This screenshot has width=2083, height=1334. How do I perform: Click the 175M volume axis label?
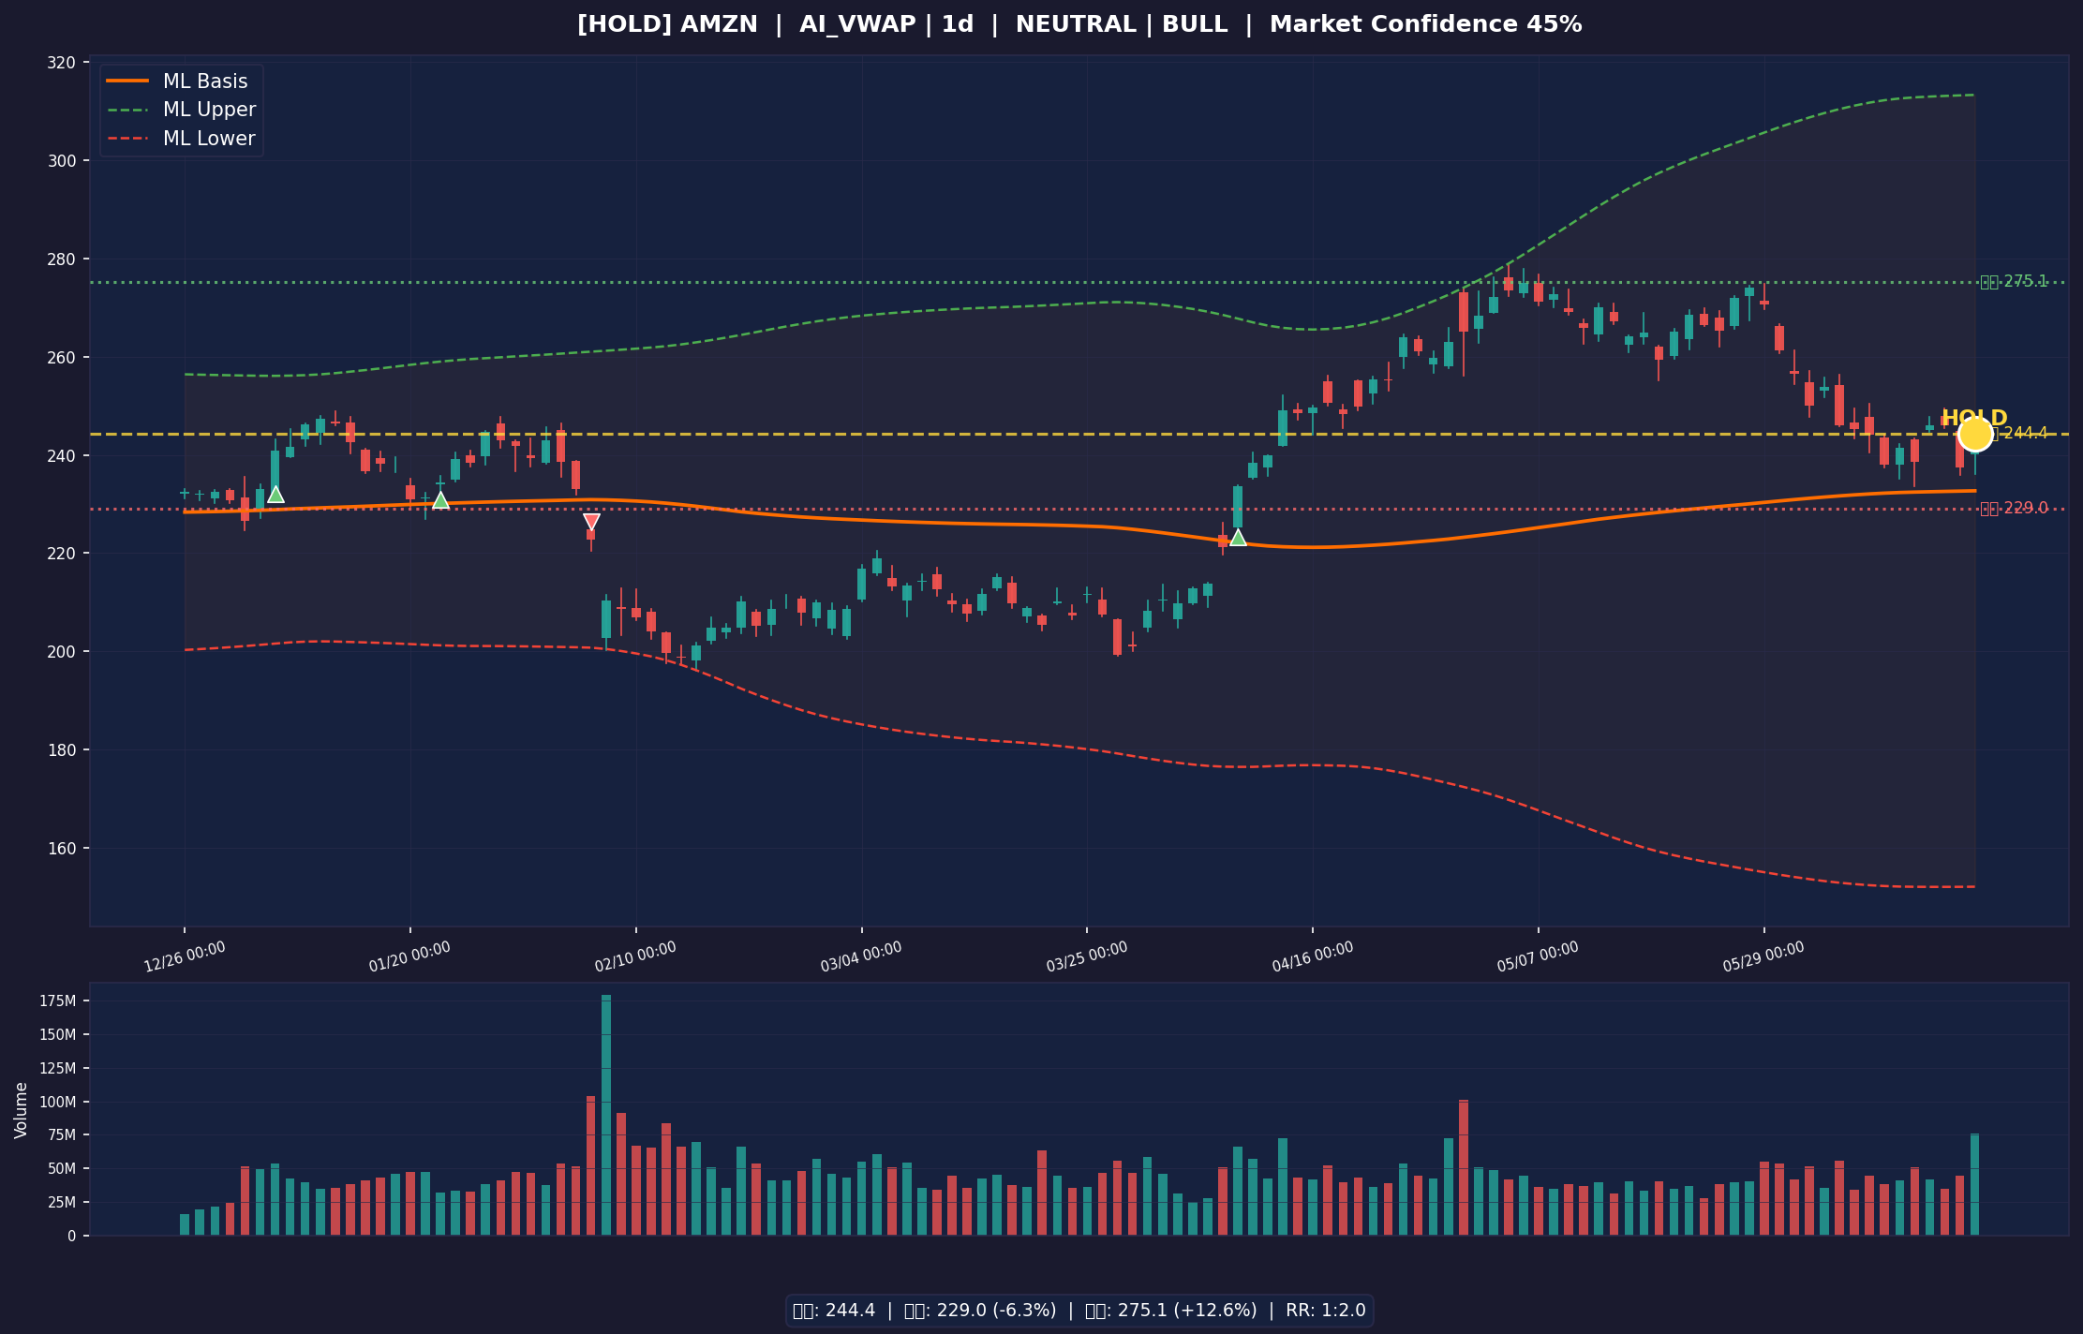(x=58, y=1001)
